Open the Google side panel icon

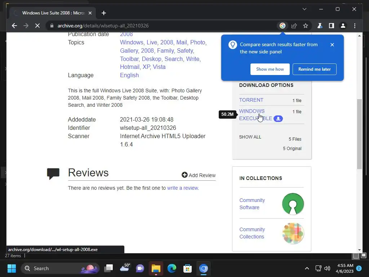tap(283, 26)
